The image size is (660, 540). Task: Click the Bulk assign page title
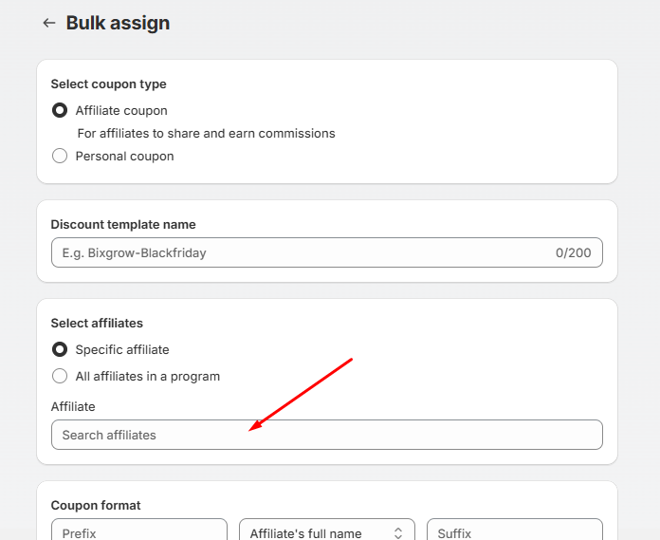pos(118,23)
